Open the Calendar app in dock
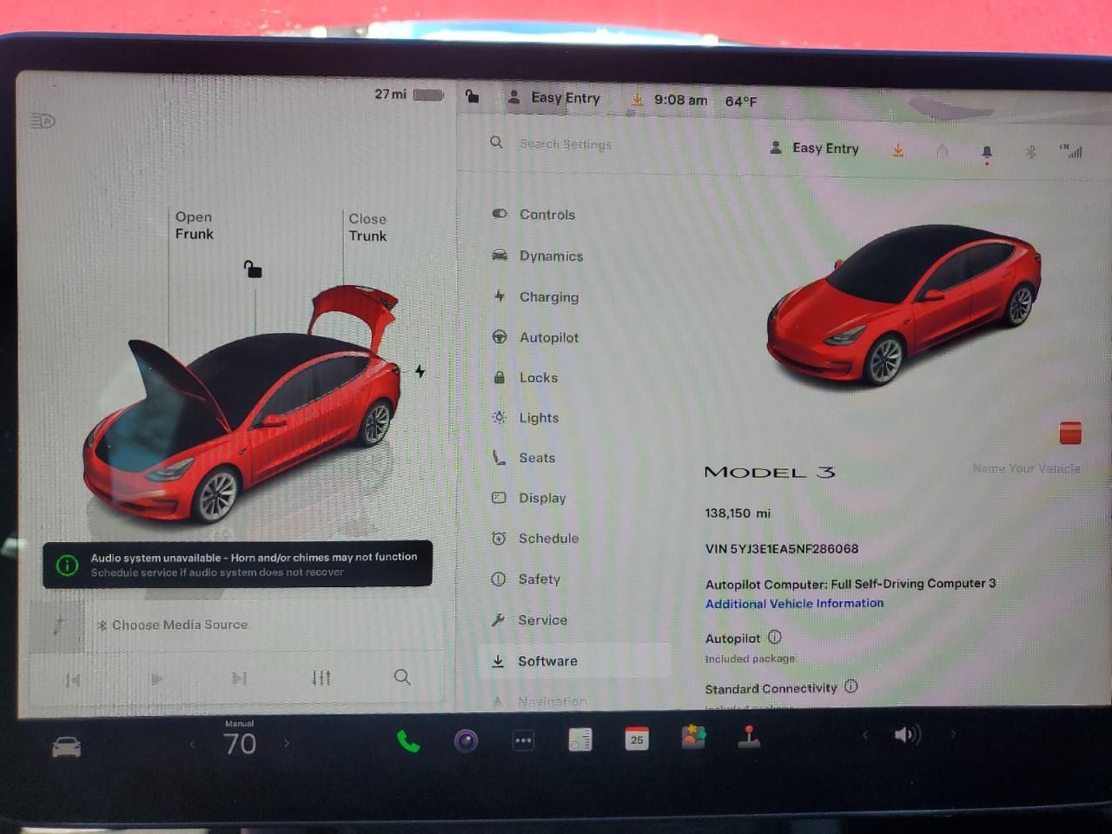This screenshot has width=1112, height=834. click(x=637, y=739)
